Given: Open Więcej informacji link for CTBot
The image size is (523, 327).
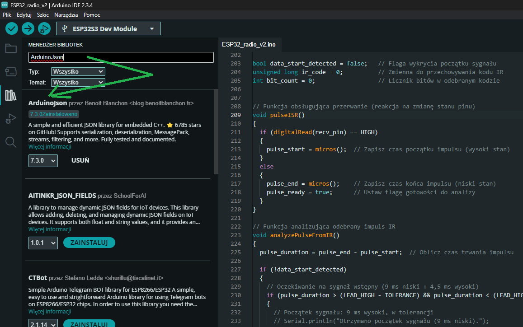Looking at the screenshot, I should (50, 311).
